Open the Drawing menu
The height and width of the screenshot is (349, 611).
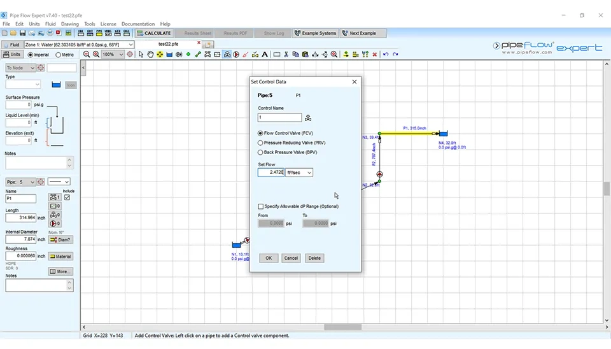coord(69,24)
